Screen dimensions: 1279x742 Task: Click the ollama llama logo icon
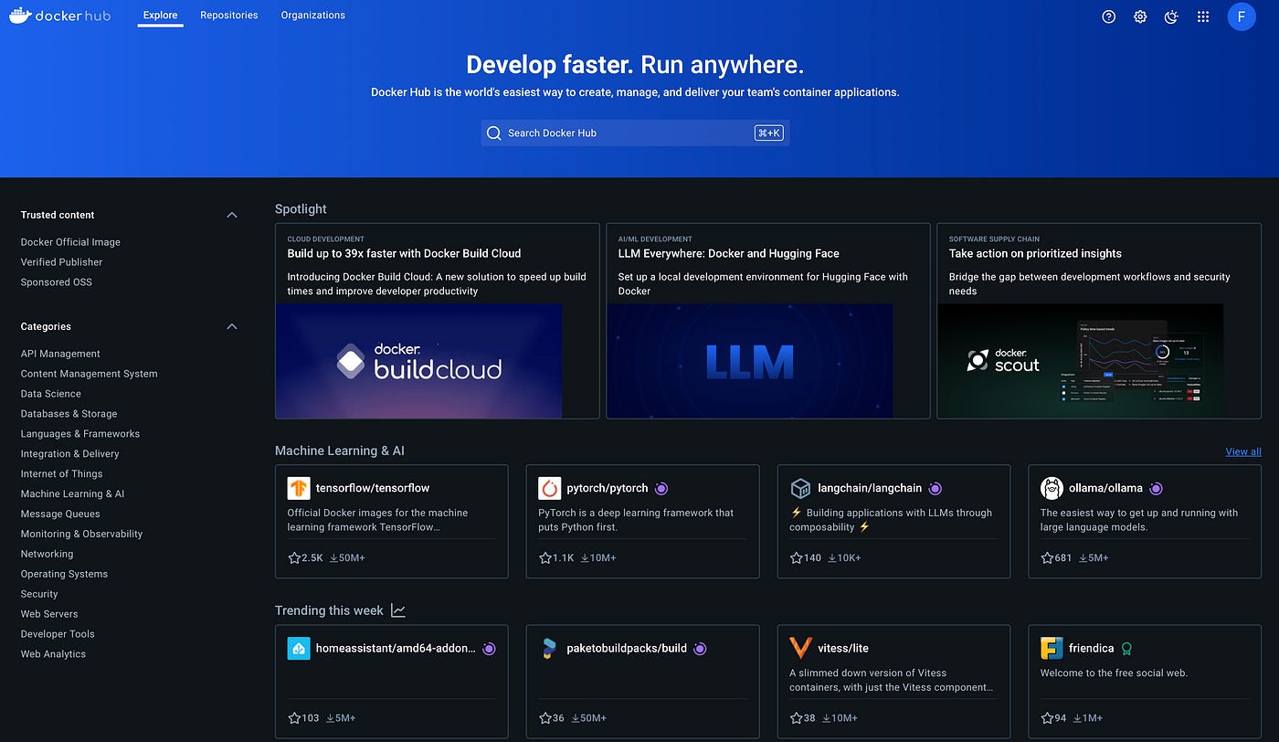(1052, 488)
